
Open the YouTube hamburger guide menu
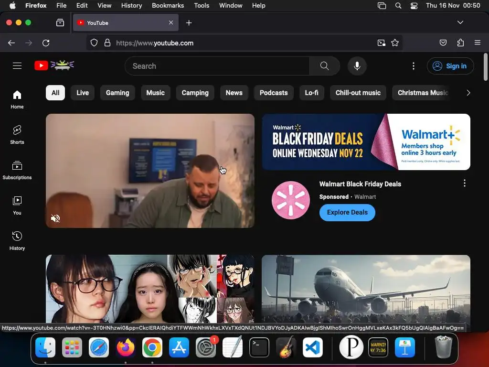coord(17,66)
